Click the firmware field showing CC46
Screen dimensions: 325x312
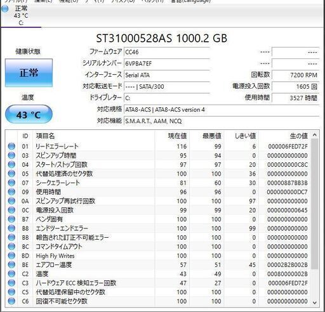click(167, 52)
